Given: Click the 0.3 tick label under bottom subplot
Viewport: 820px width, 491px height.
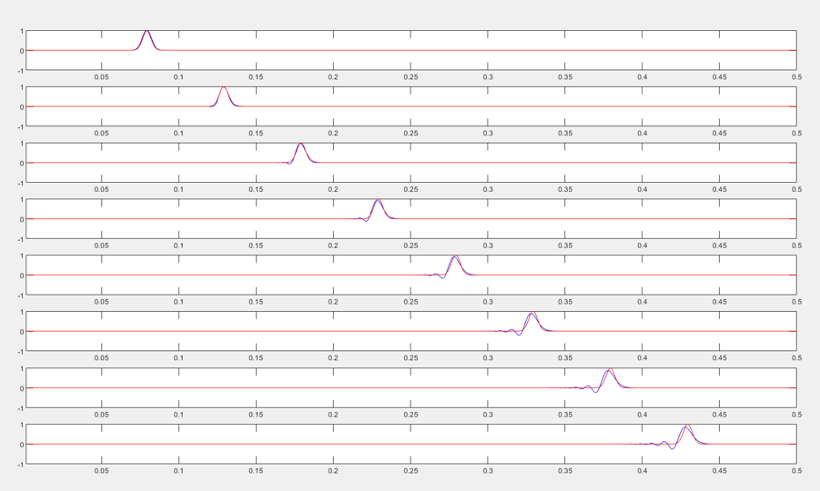Looking at the screenshot, I should (x=488, y=471).
